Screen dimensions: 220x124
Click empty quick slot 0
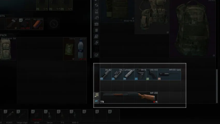(x=114, y=115)
